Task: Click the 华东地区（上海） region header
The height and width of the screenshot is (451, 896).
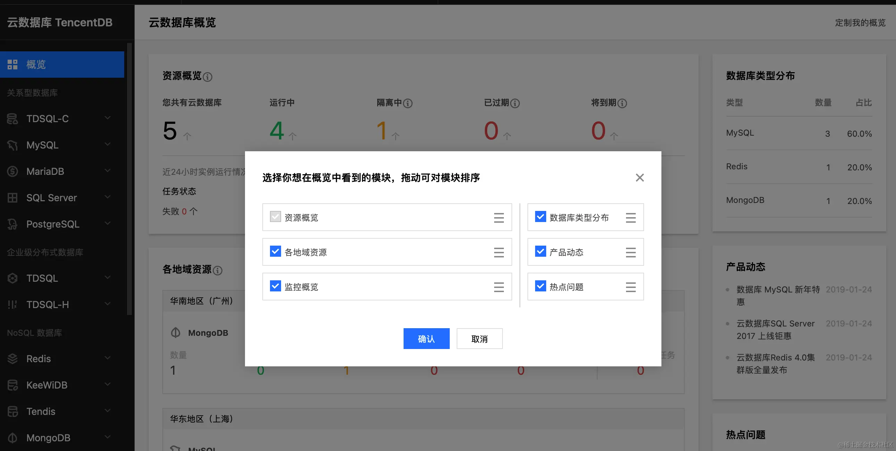Action: (x=423, y=419)
